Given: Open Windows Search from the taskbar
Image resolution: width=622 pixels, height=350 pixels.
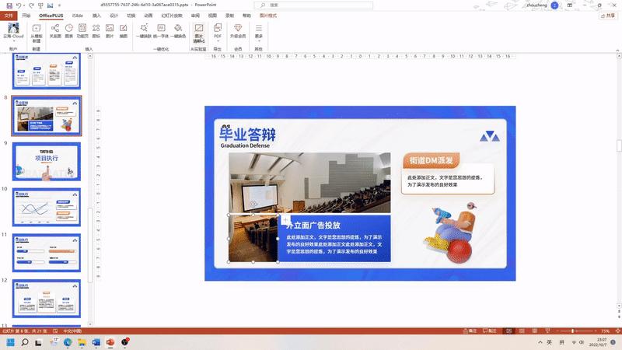Looking at the screenshot, I should 25,342.
